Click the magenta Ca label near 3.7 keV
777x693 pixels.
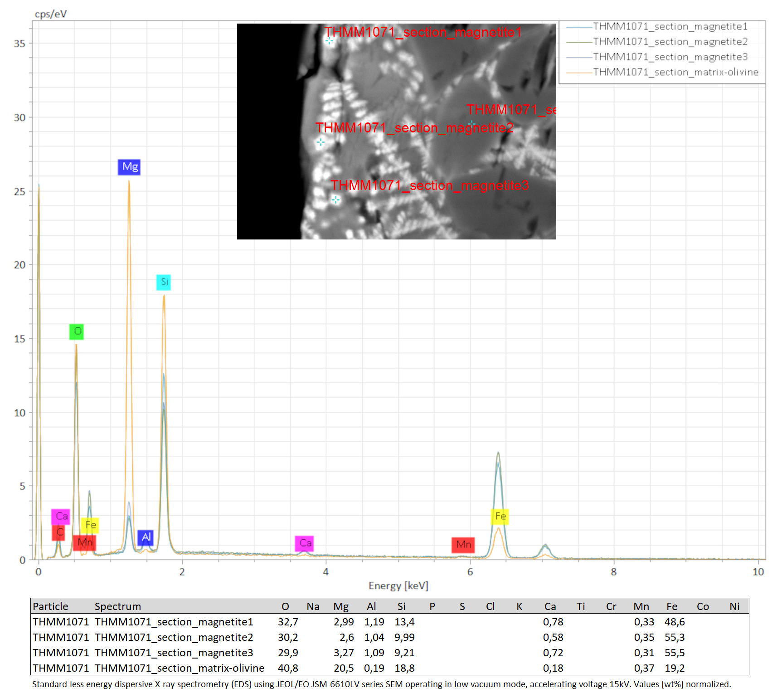coord(305,543)
